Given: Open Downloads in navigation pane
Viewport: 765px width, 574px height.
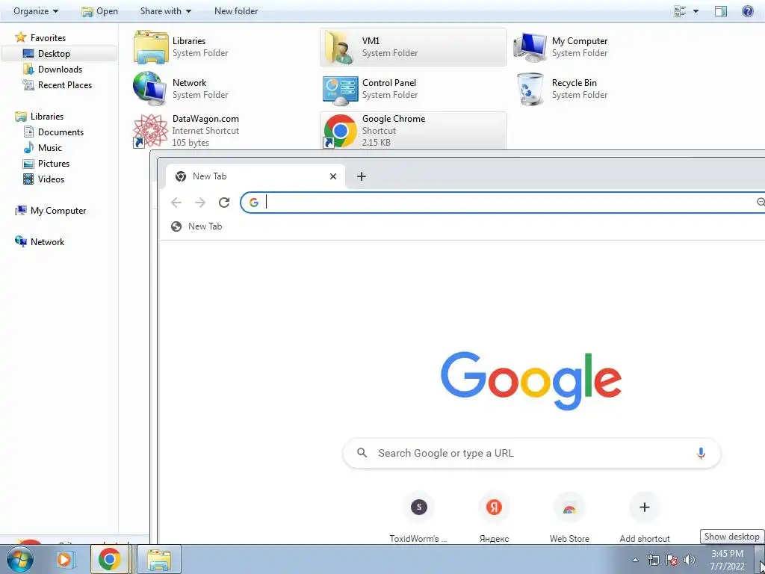Looking at the screenshot, I should [60, 70].
